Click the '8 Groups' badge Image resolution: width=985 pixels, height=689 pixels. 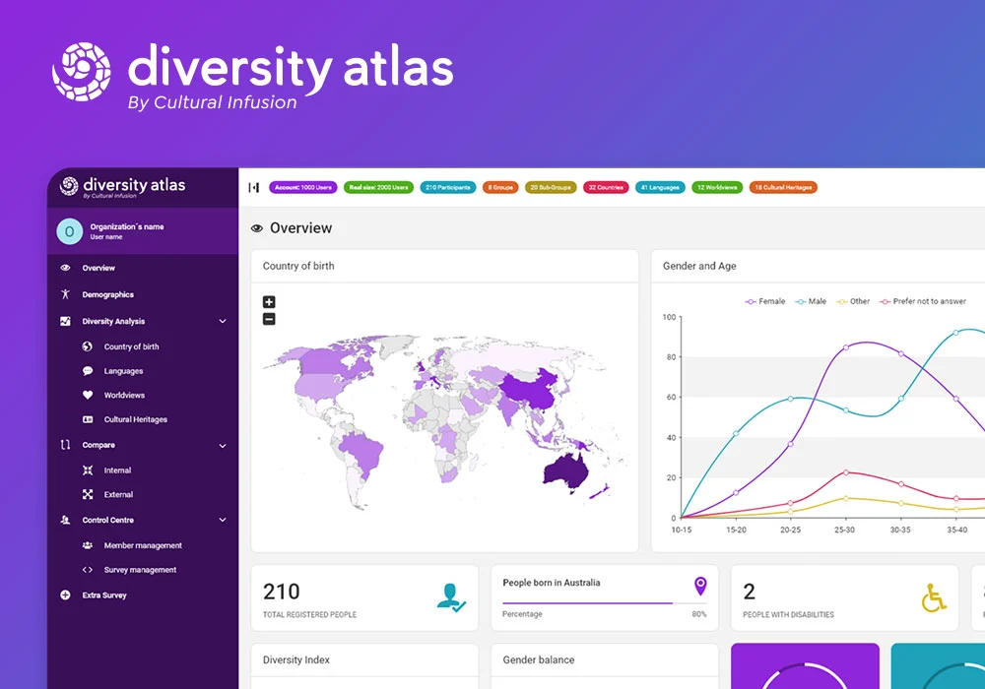click(500, 188)
